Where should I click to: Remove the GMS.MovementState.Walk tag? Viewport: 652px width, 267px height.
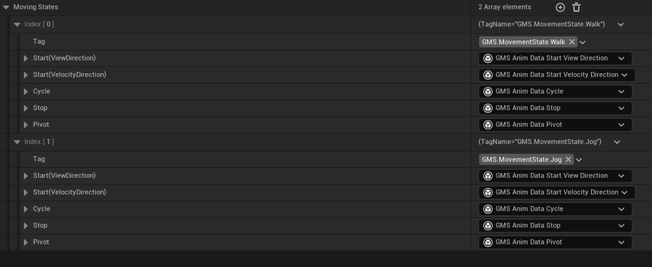click(x=572, y=42)
